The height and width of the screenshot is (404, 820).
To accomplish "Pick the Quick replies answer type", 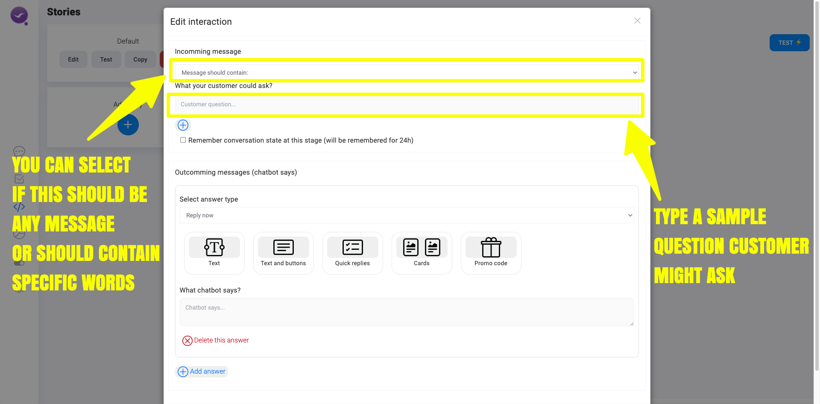I will click(x=353, y=253).
